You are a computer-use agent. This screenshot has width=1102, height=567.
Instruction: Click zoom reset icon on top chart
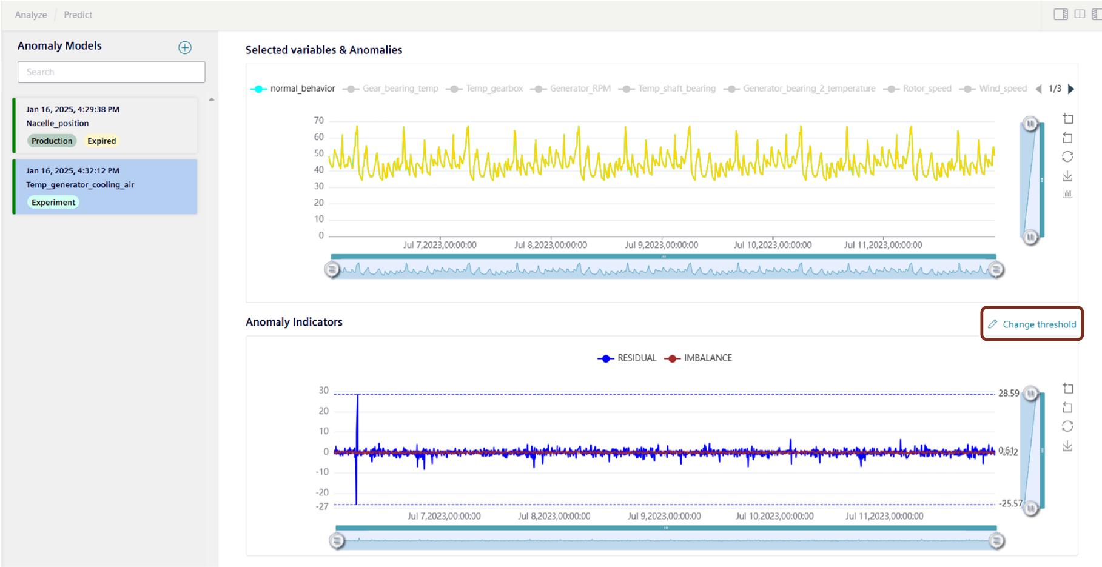1067,138
